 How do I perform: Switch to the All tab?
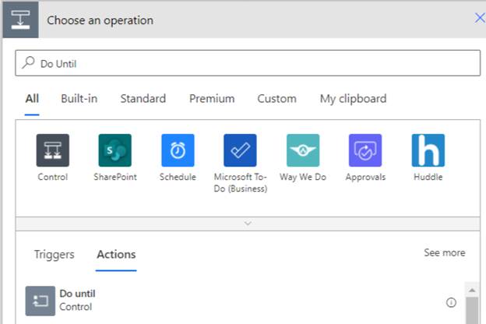[32, 99]
